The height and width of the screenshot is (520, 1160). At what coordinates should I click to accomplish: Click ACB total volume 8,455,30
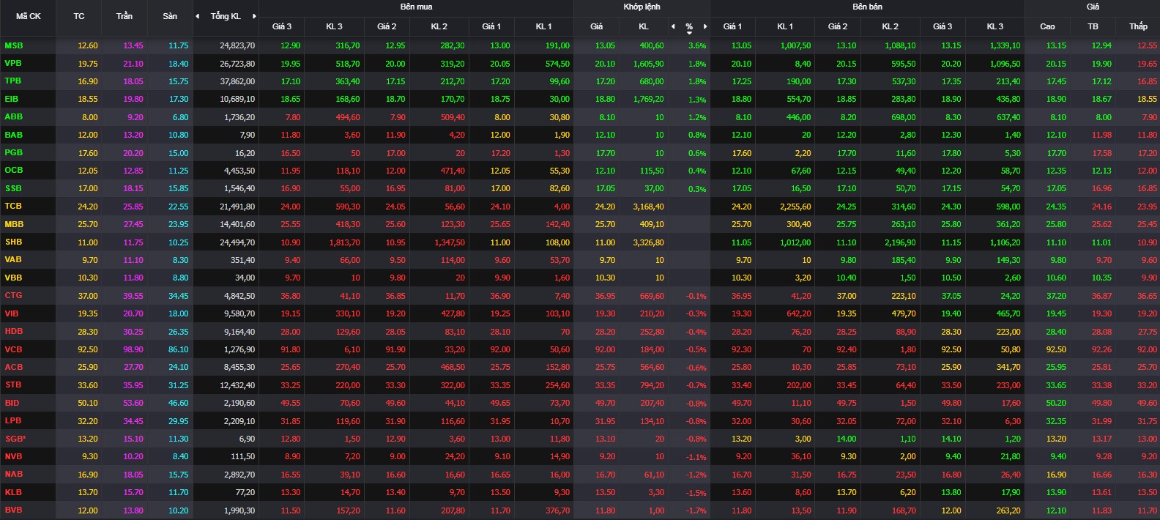239,368
